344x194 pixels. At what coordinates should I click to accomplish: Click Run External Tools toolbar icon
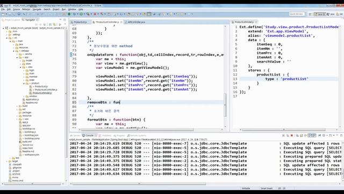[x=88, y=14]
